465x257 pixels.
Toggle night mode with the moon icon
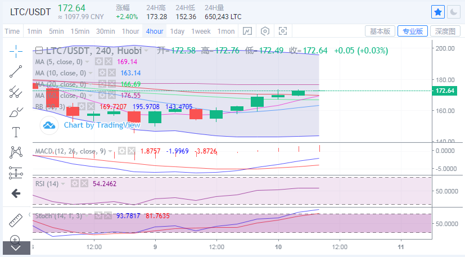[x=454, y=12]
